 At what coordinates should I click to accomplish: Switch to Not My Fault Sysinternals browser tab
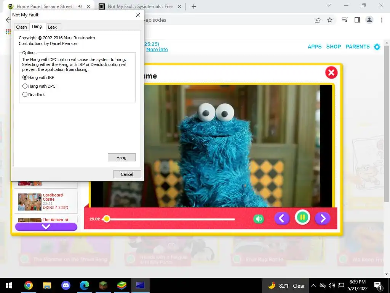coord(140,6)
